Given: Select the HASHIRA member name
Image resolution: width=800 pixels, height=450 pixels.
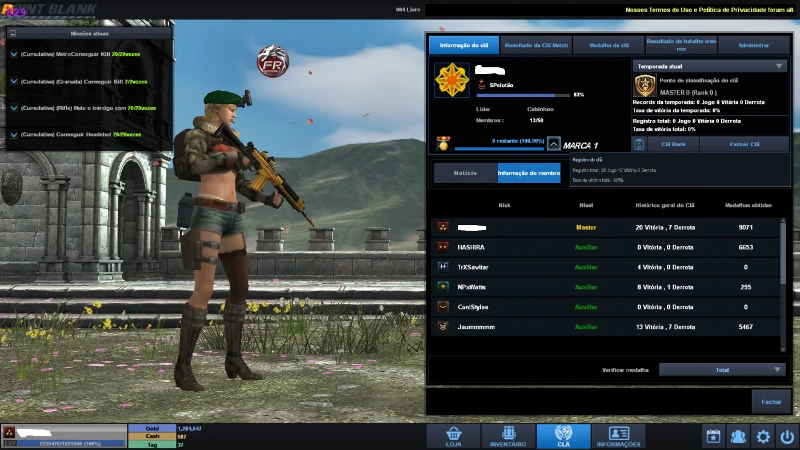Looking at the screenshot, I should 471,247.
